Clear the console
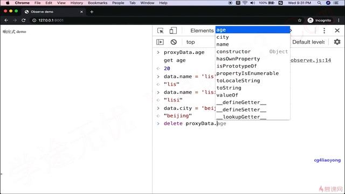Screen dimensions: 345x194 (x=174, y=42)
